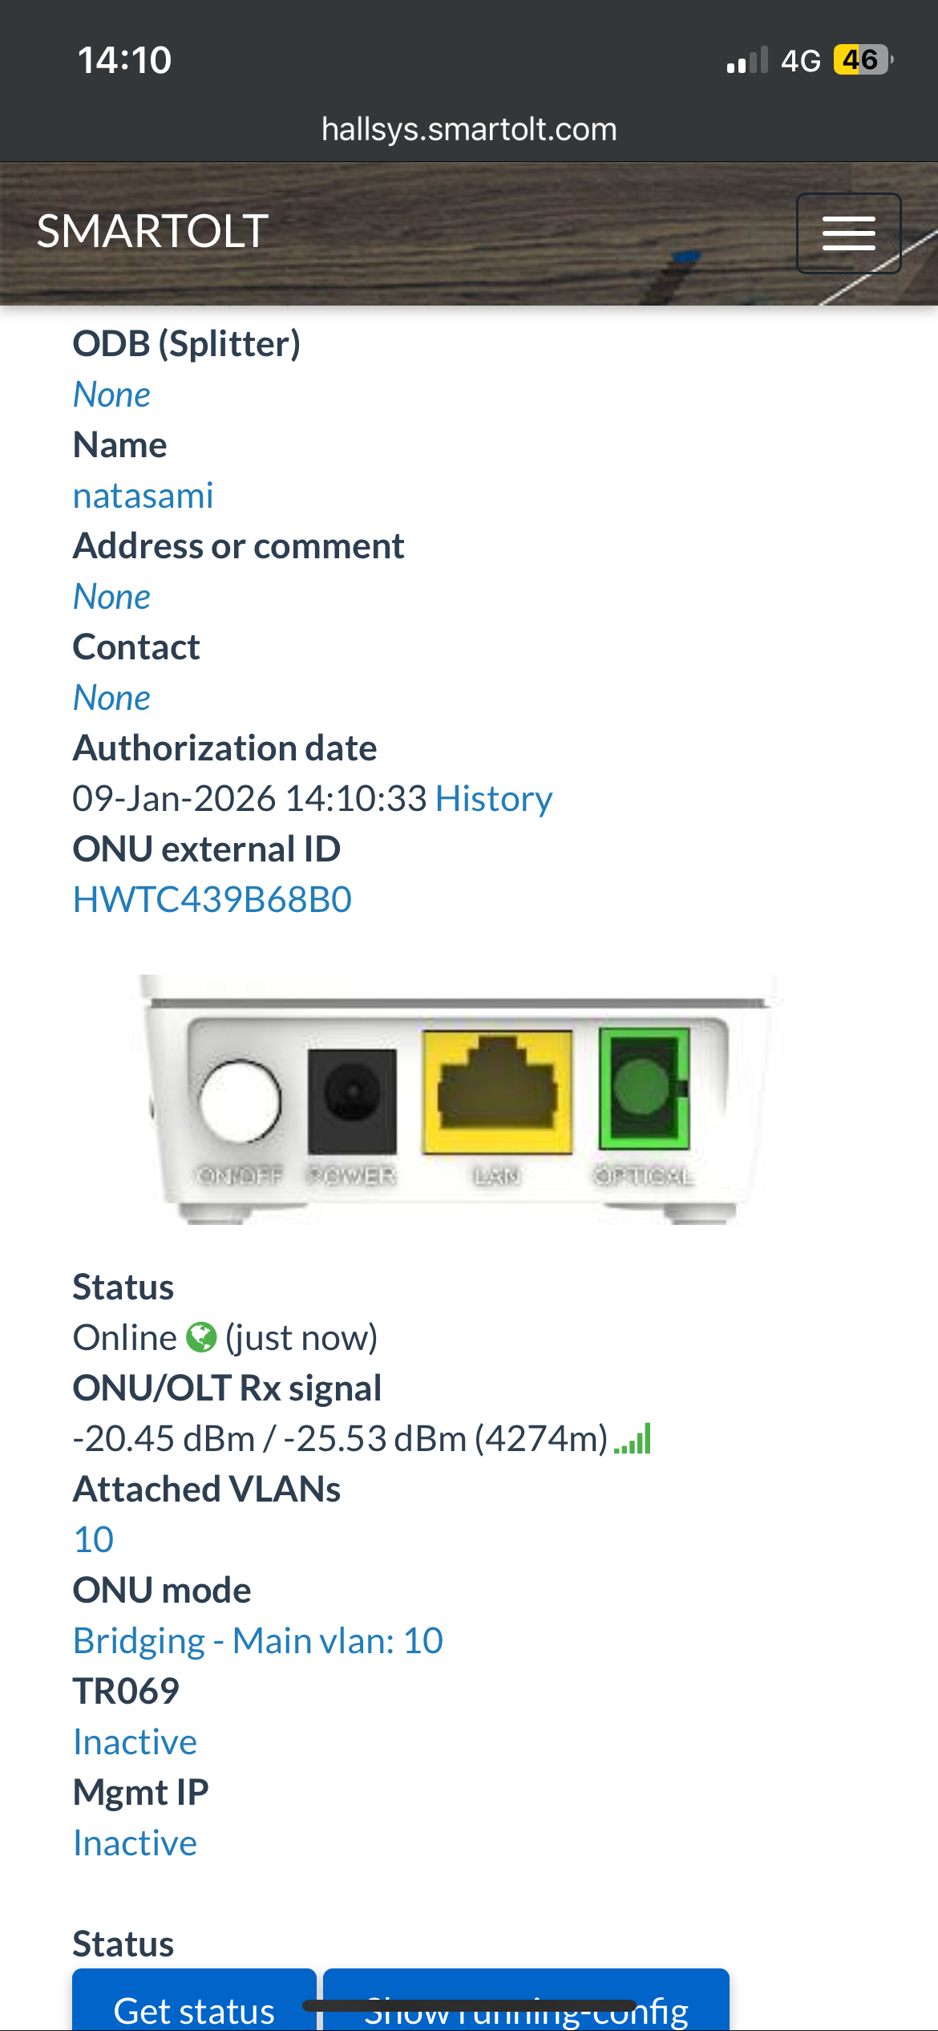Click TR069 Inactive setting
The width and height of the screenshot is (938, 2031).
coord(135,1742)
